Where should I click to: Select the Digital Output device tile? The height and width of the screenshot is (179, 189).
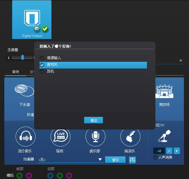(32, 20)
